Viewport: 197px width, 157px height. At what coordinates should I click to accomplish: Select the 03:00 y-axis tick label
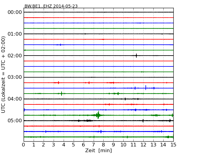click(x=15, y=77)
